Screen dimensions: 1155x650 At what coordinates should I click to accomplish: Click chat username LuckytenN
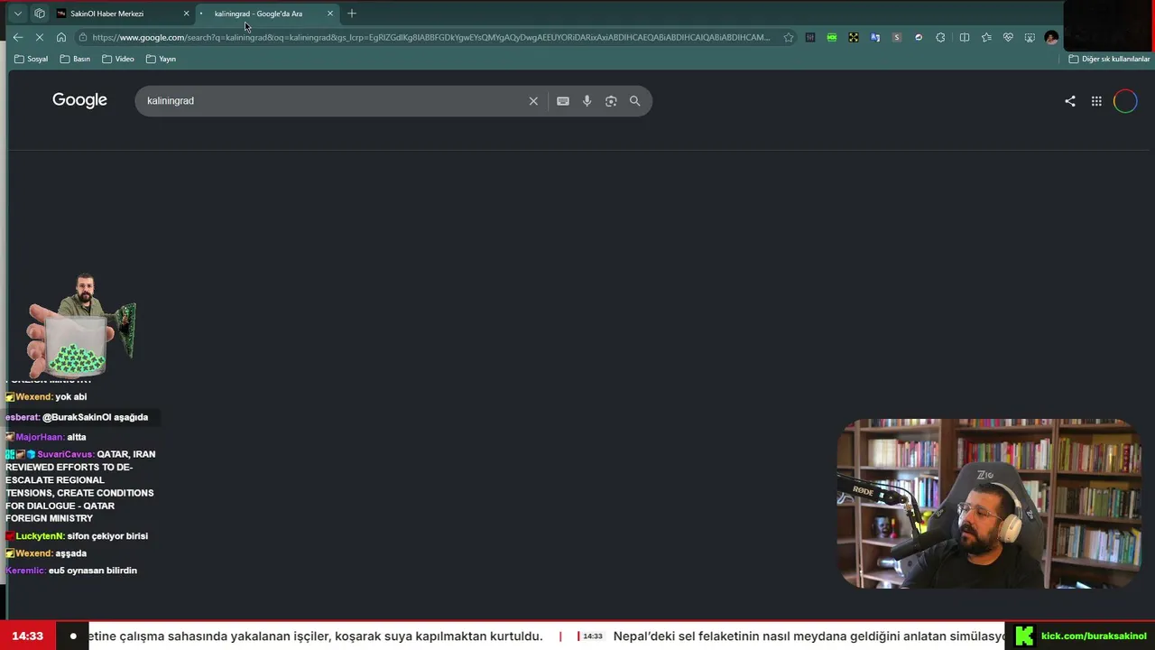(40, 536)
